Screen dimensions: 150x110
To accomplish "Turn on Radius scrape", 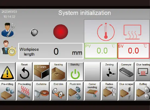I will [x=109, y=91].
